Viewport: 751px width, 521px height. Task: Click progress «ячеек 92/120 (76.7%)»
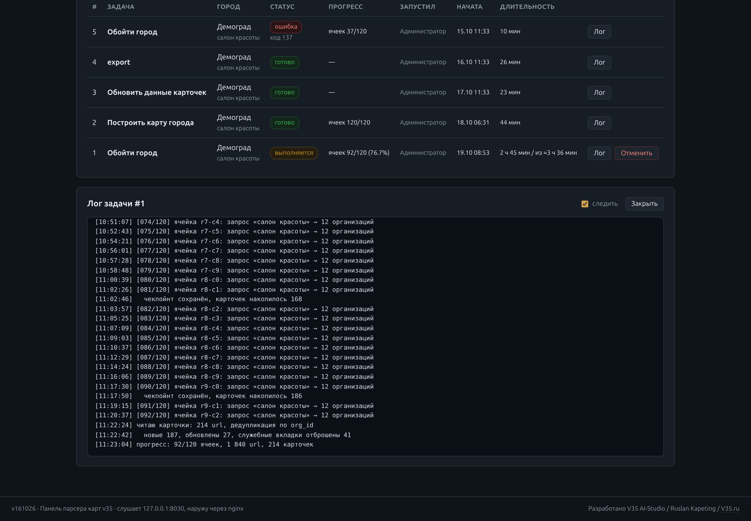tap(359, 153)
